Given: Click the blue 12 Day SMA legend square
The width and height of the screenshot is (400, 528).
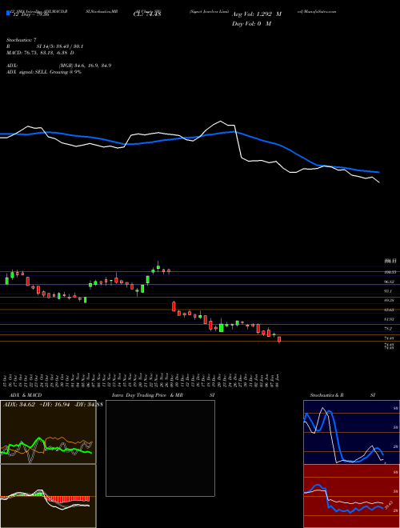Looking at the screenshot, I should coord(8,13).
